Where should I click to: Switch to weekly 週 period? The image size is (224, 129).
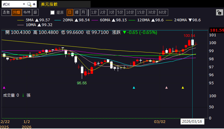[77, 12]
